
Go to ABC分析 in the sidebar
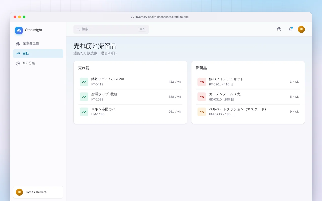tap(38, 63)
